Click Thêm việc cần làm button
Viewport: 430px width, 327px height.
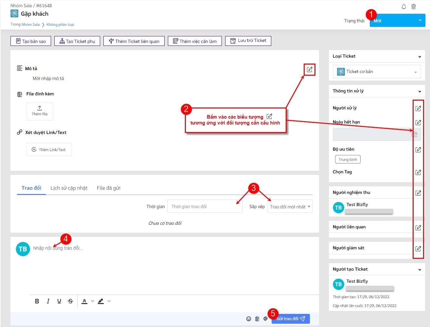click(x=195, y=41)
